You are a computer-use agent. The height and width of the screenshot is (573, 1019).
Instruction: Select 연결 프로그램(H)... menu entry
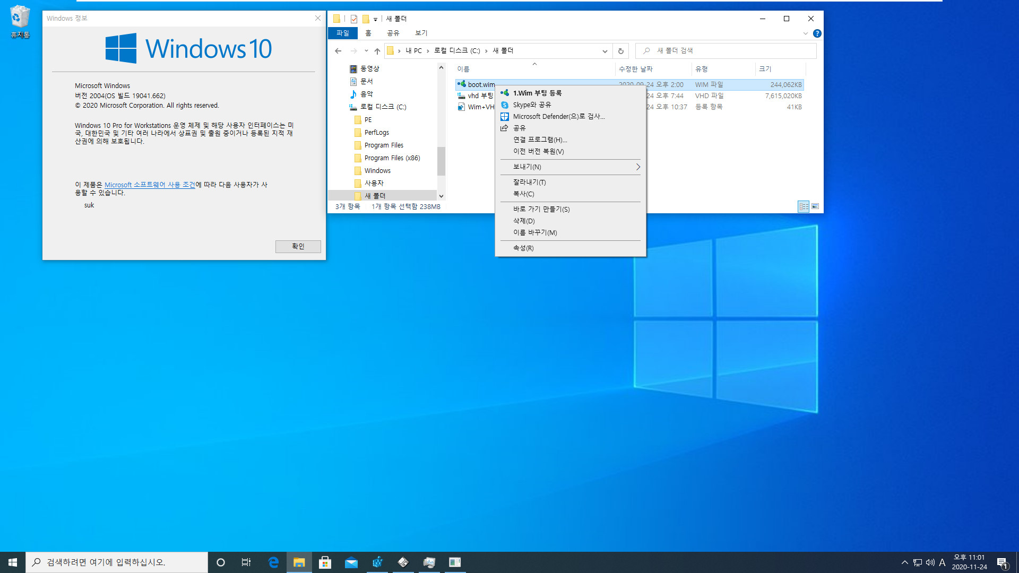[x=571, y=140]
